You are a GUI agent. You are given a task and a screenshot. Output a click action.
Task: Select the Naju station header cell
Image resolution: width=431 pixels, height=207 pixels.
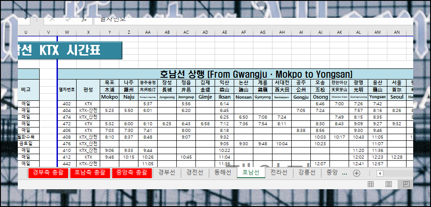(129, 97)
